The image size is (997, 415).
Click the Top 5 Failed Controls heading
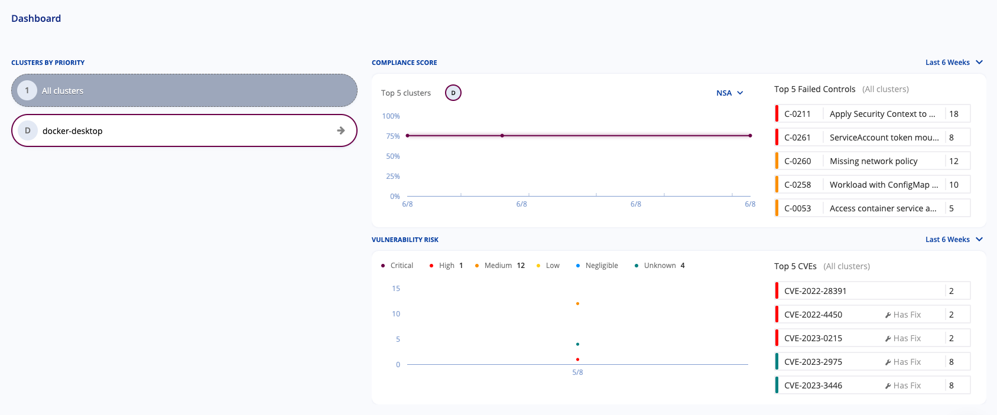[814, 89]
